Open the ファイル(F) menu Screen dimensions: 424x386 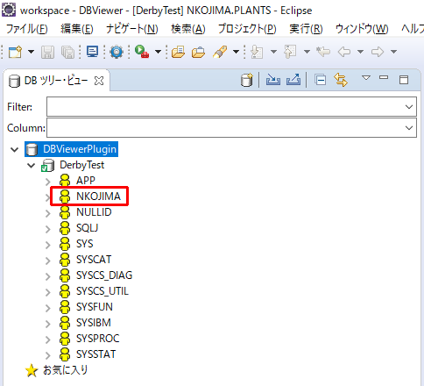pos(26,29)
